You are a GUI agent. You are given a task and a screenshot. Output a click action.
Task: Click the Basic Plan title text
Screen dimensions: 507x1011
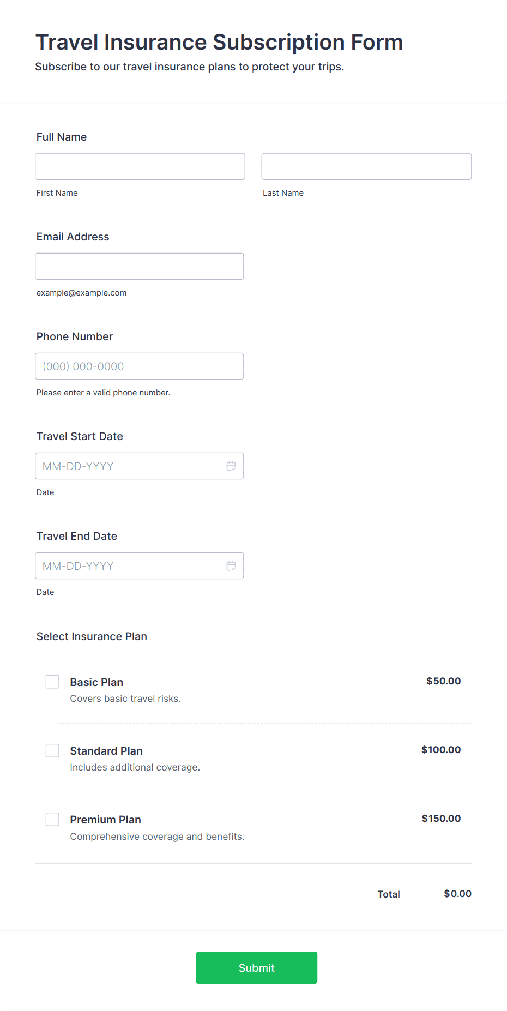96,682
